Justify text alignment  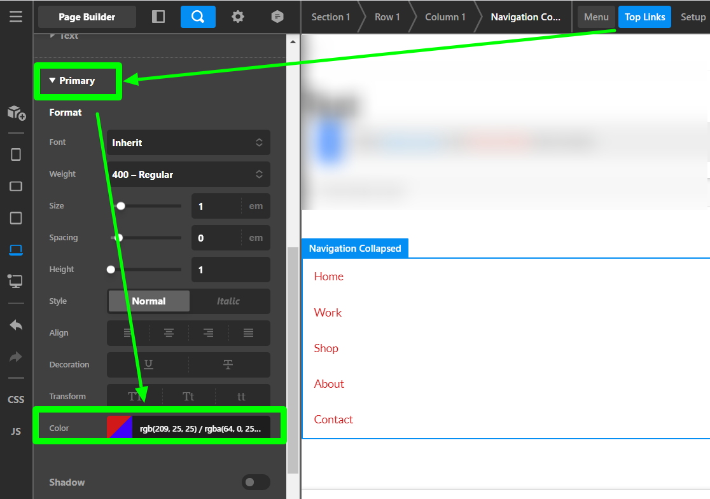[248, 333]
